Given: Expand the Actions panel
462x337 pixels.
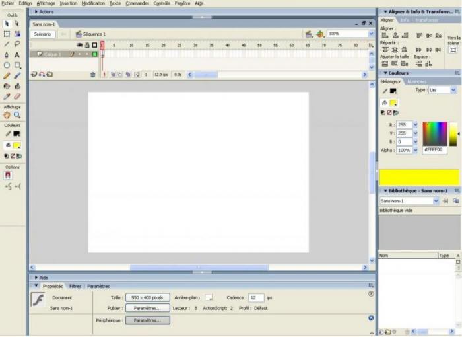Looking at the screenshot, I should click(x=36, y=11).
